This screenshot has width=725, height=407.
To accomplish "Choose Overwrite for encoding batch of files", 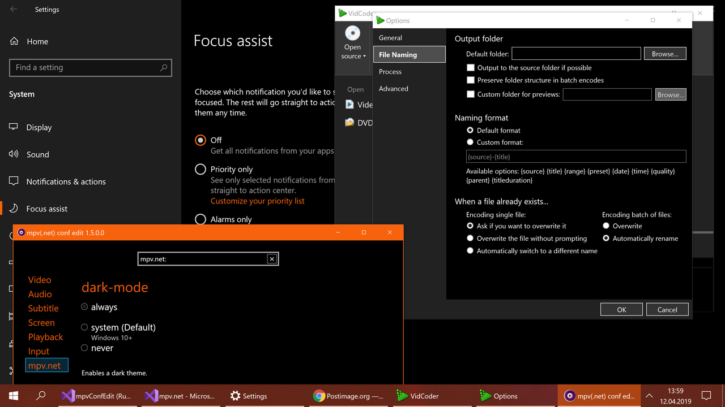I will [x=605, y=226].
